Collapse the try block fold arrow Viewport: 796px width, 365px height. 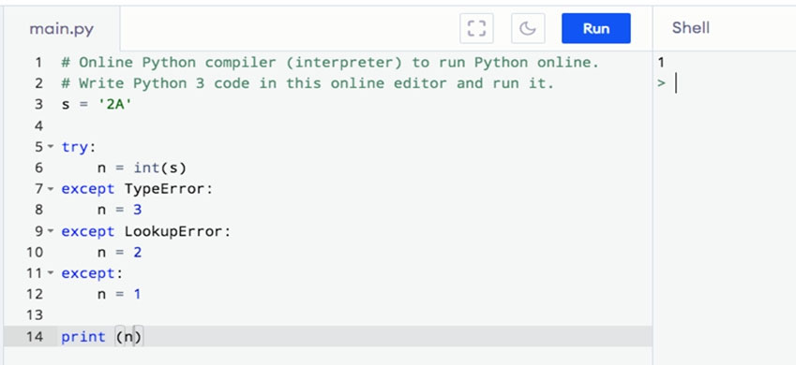pyautogui.click(x=51, y=147)
